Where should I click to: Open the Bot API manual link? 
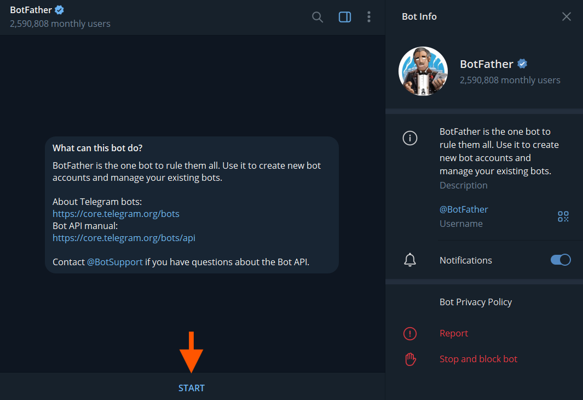point(124,238)
